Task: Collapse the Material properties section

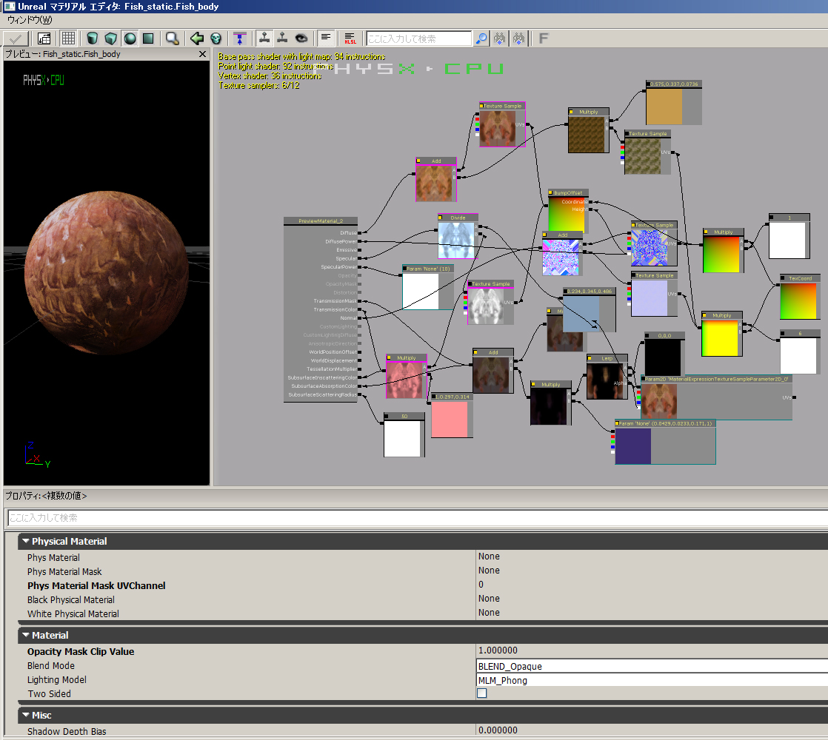Action: pyautogui.click(x=26, y=635)
